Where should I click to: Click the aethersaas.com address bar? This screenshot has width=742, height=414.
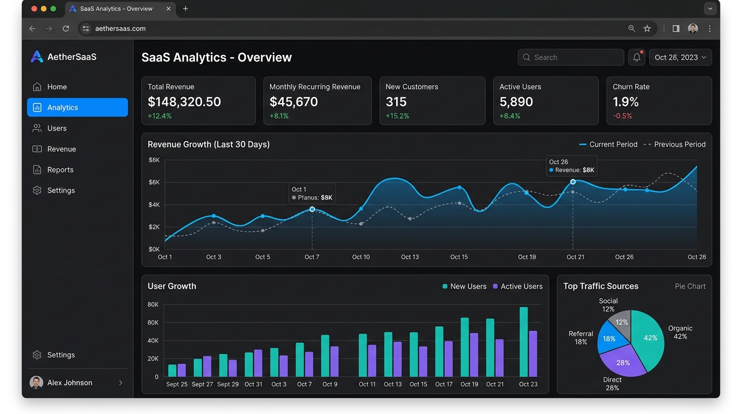[368, 29]
